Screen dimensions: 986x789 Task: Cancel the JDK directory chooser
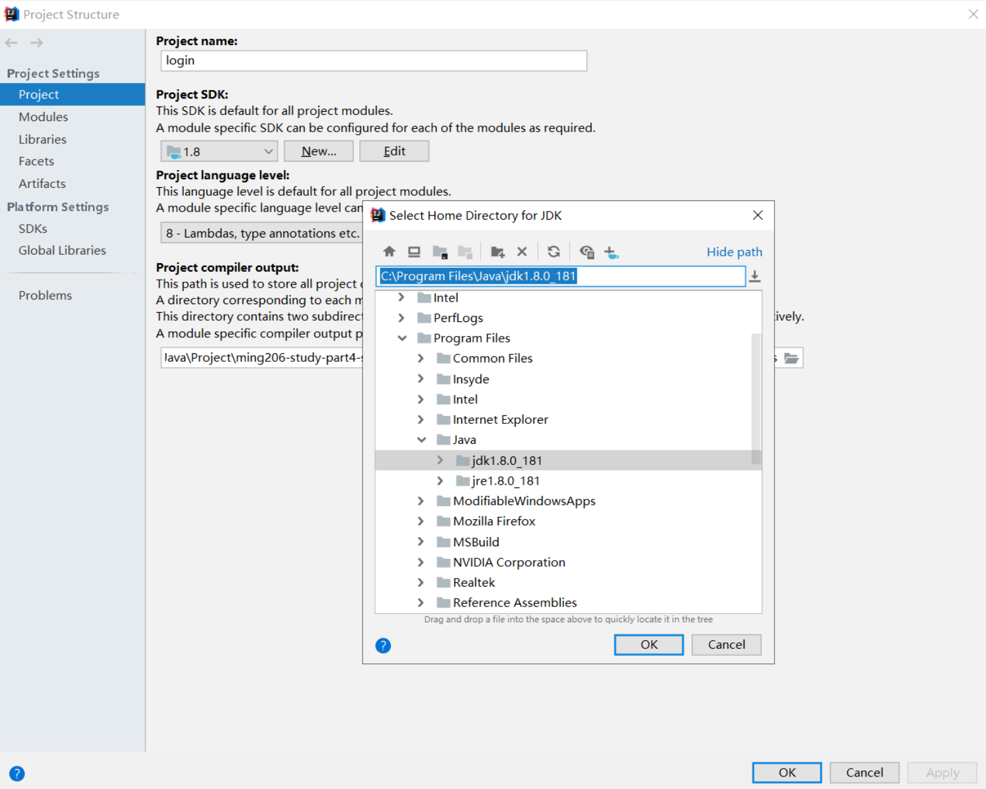click(726, 645)
